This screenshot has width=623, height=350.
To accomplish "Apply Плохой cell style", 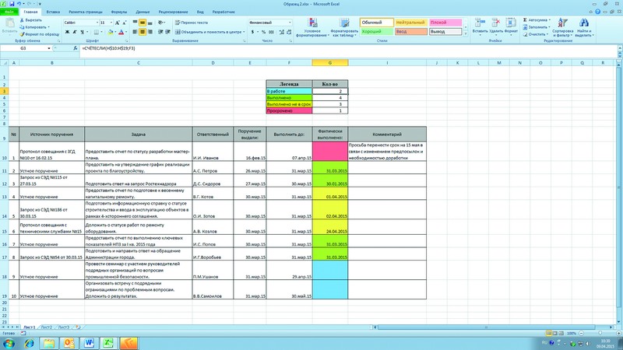I will pos(445,23).
